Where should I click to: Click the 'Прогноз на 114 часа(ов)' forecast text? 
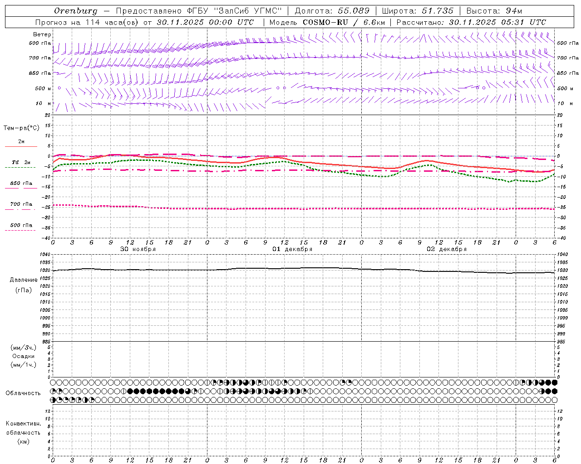click(87, 22)
